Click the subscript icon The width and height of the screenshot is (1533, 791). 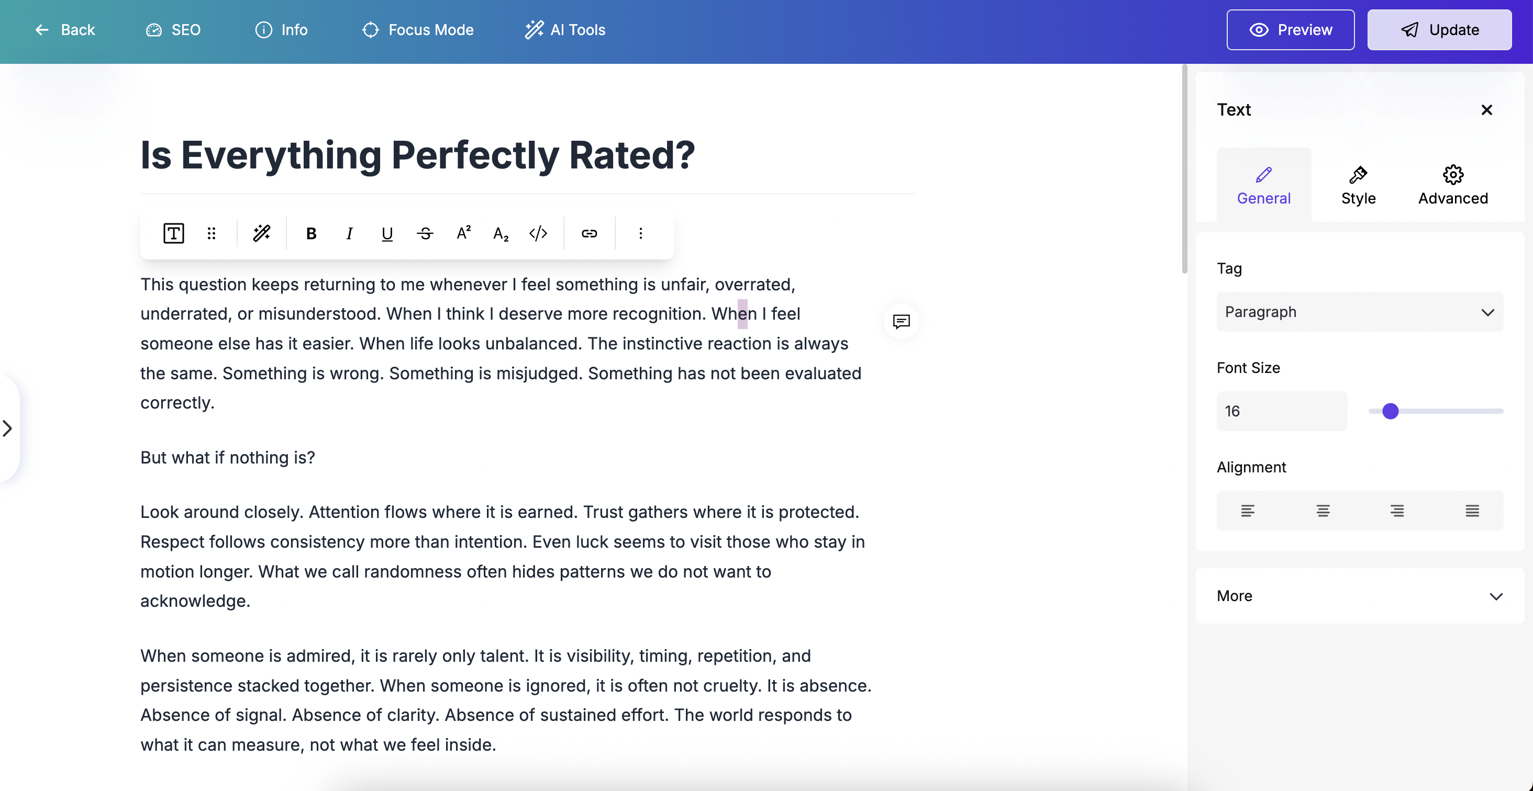[501, 234]
